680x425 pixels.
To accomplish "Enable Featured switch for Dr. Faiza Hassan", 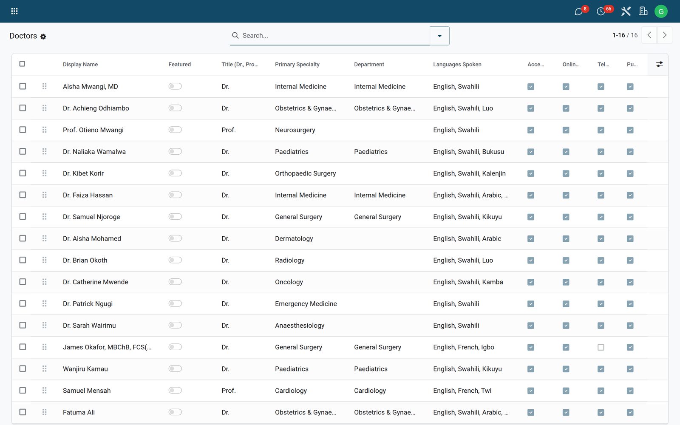I will click(x=175, y=195).
